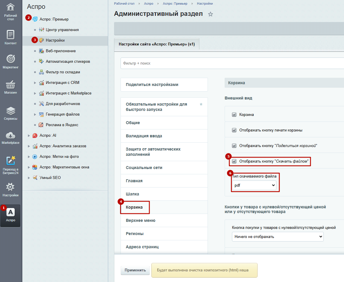344x282 pixels.
Task: Expand the Интеграция с Marketplace tree node
Action: tap(35, 93)
